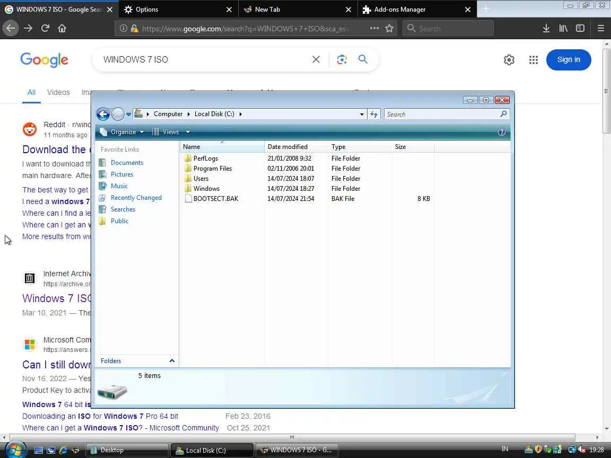
Task: Select the PerfLogs folder
Action: [205, 158]
